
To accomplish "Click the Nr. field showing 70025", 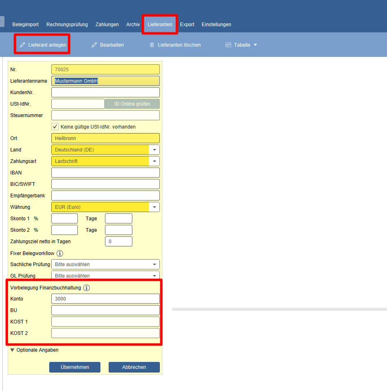I will 105,69.
